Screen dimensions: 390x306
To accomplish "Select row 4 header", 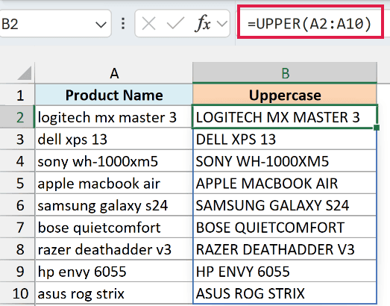I will click(x=17, y=161).
